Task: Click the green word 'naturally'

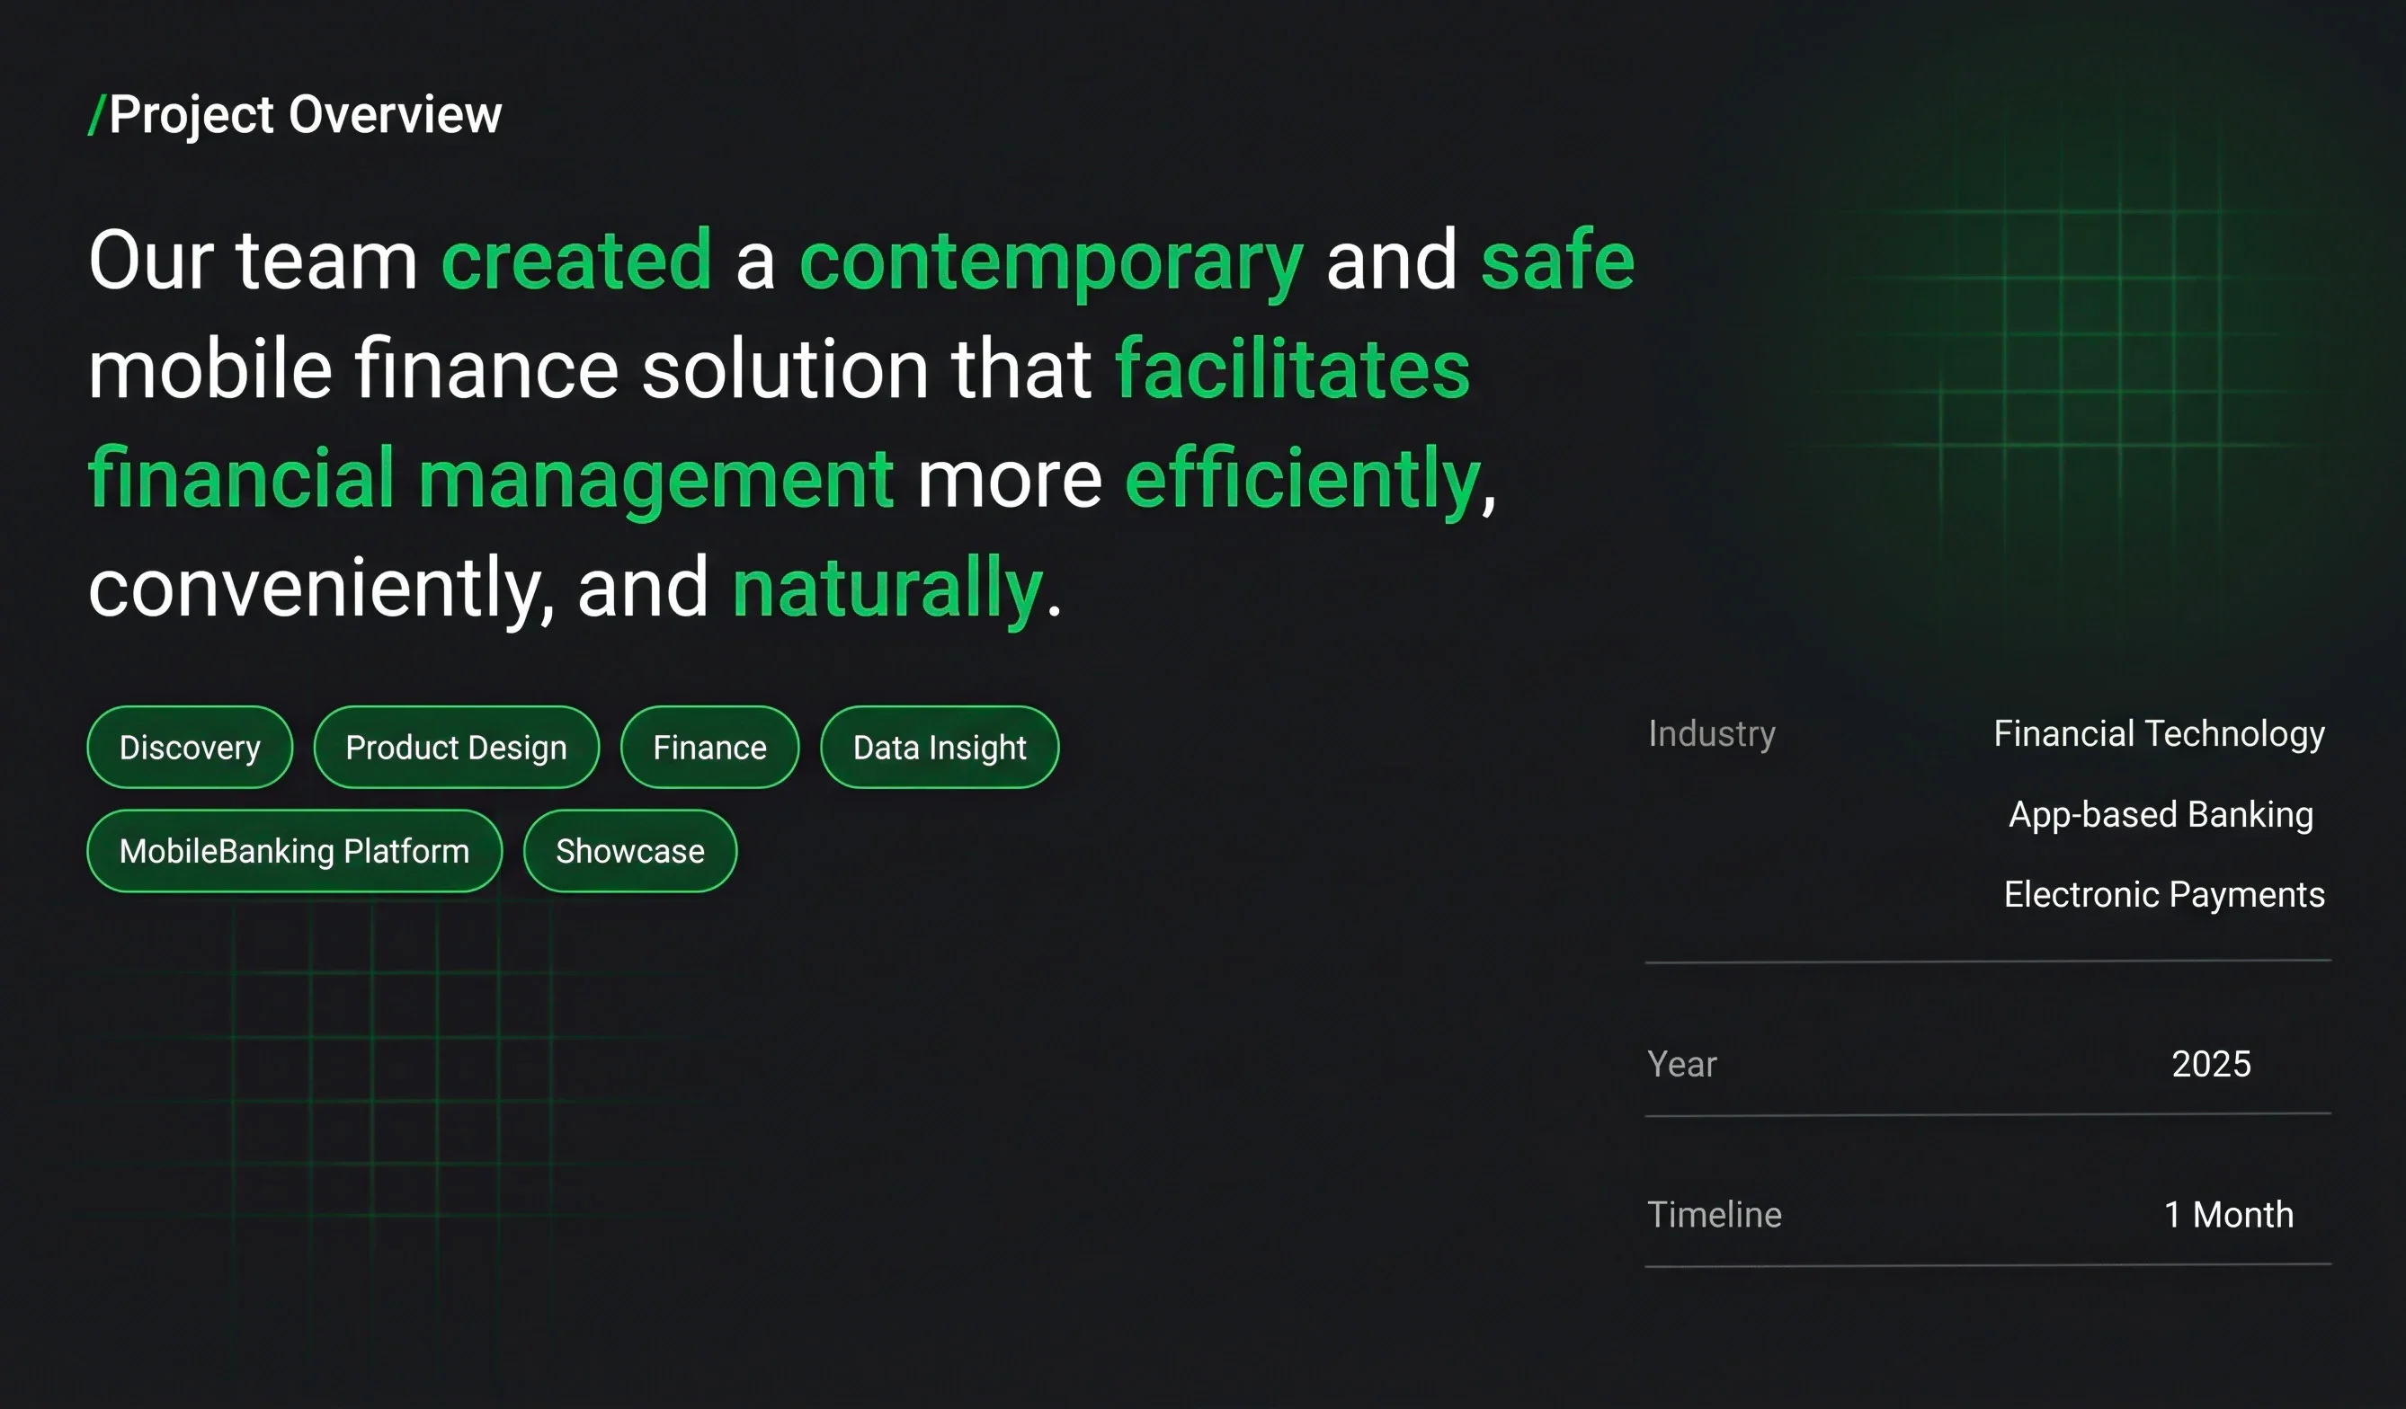Action: pyautogui.click(x=887, y=590)
